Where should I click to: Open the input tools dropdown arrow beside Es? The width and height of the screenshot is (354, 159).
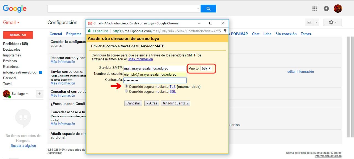[x=316, y=23]
